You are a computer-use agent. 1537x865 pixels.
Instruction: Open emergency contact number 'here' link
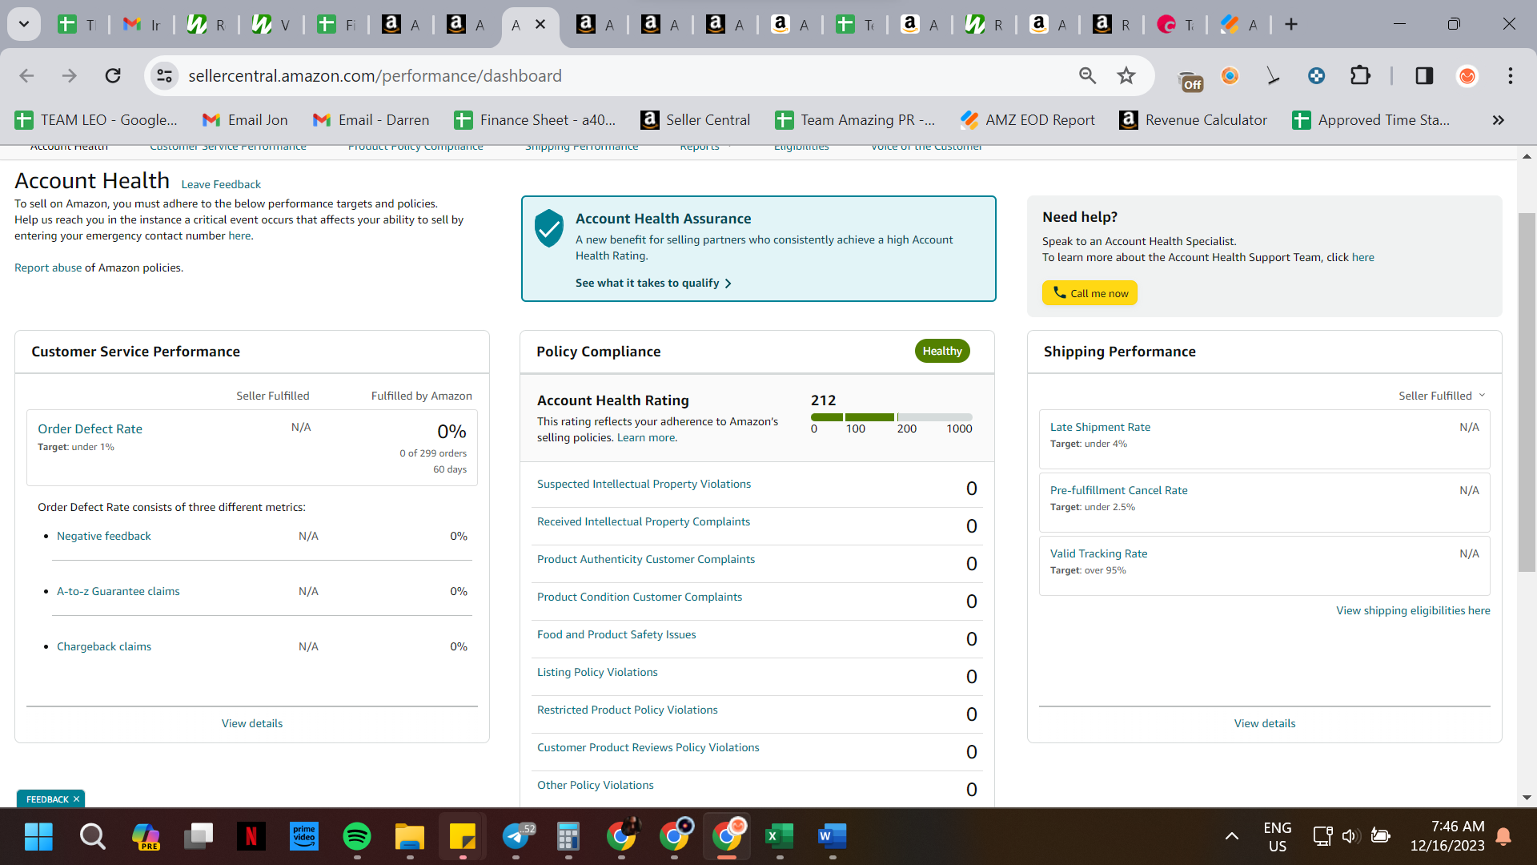point(239,235)
